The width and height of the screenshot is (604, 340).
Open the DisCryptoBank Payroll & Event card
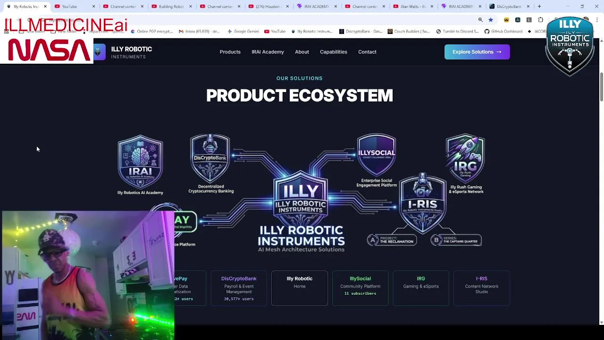coord(239,288)
